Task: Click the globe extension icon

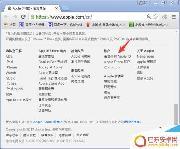Action: [164, 17]
